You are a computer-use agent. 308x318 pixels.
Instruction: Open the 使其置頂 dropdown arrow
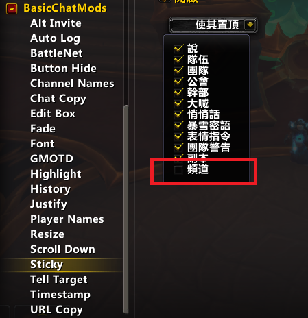click(250, 25)
